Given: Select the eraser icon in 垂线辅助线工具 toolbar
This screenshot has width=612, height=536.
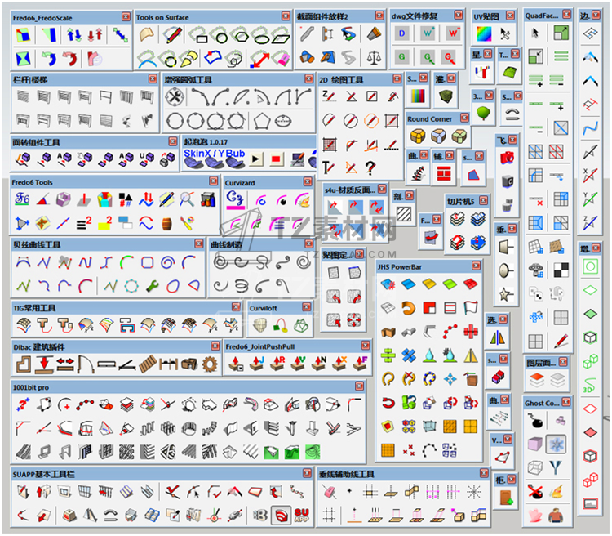Looking at the screenshot, I should point(329,492).
